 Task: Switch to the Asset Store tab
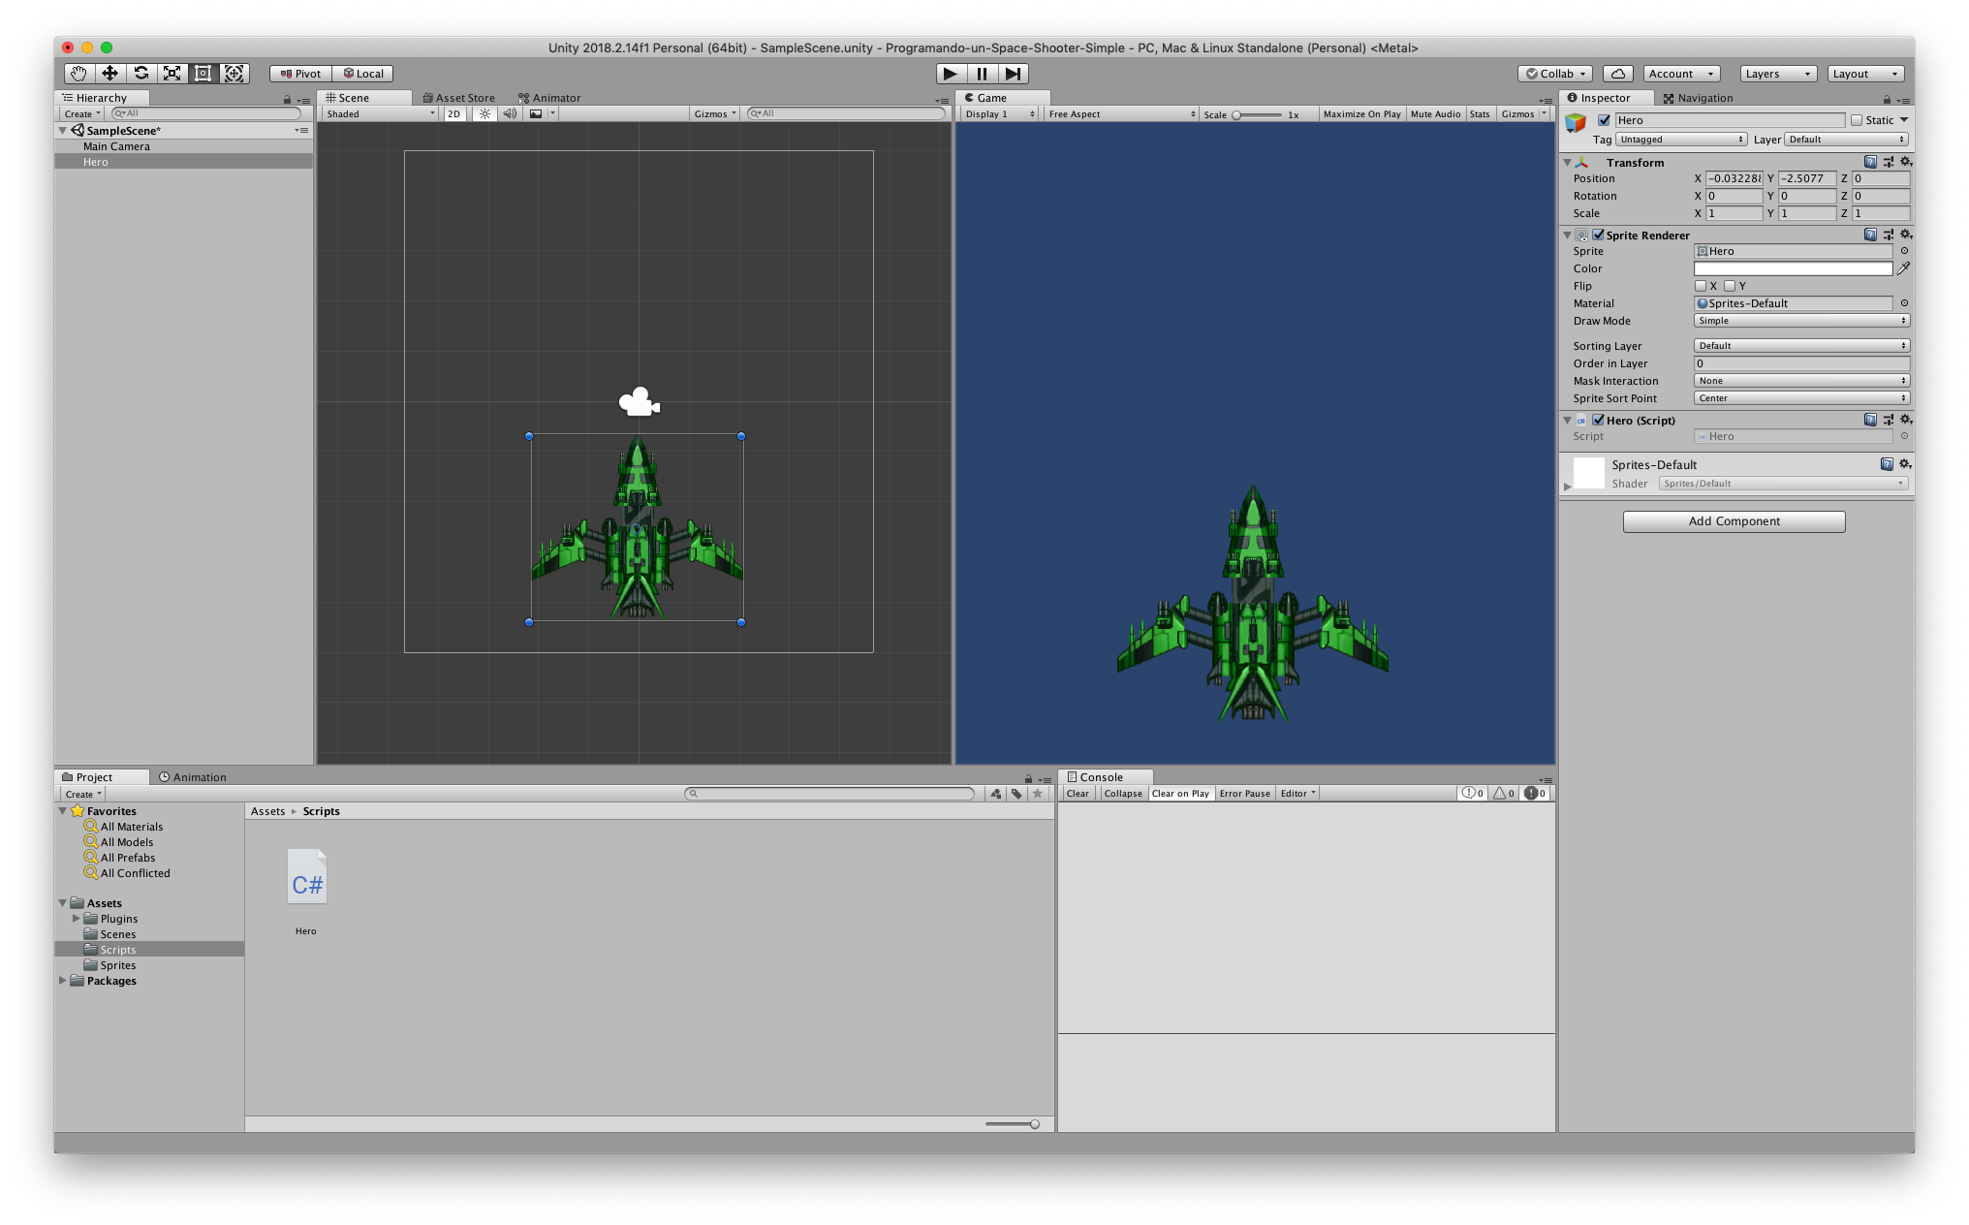point(459,98)
